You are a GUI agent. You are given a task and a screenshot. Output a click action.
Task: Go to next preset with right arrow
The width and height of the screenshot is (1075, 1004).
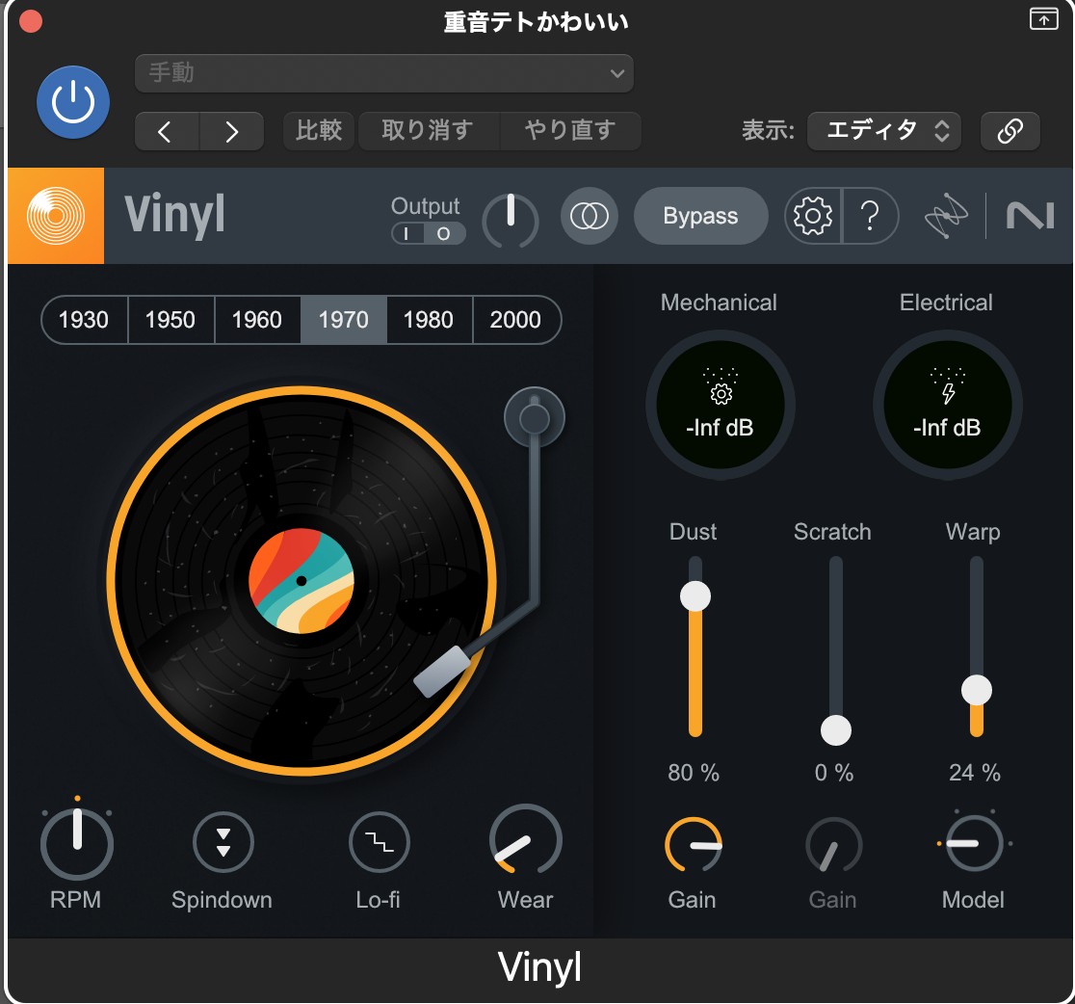(232, 131)
